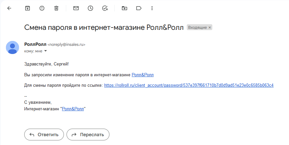Delete the email with trash icon

coord(56,9)
